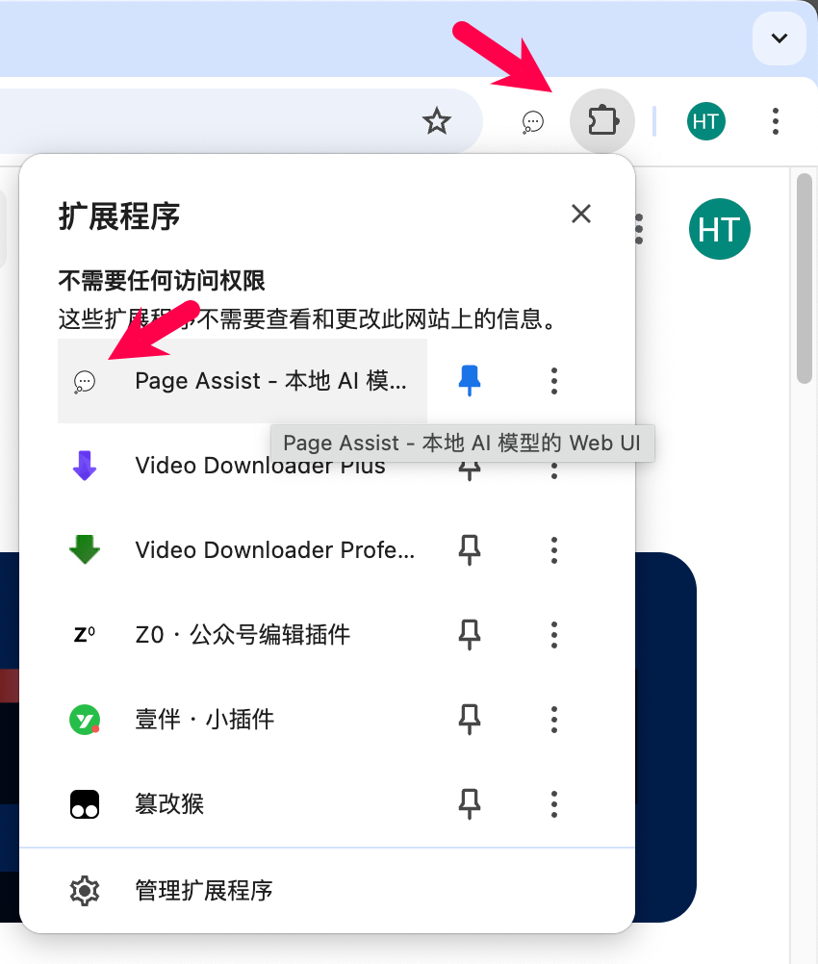
Task: Open more options for 壹伴 · 小插件
Action: (554, 720)
